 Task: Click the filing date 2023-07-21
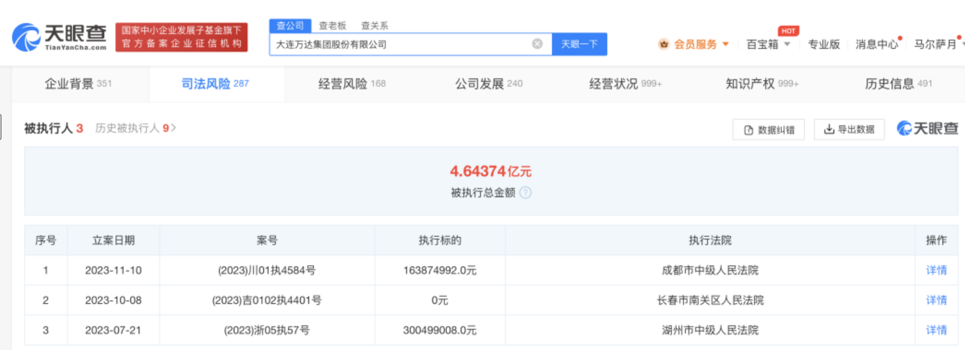[x=113, y=330]
